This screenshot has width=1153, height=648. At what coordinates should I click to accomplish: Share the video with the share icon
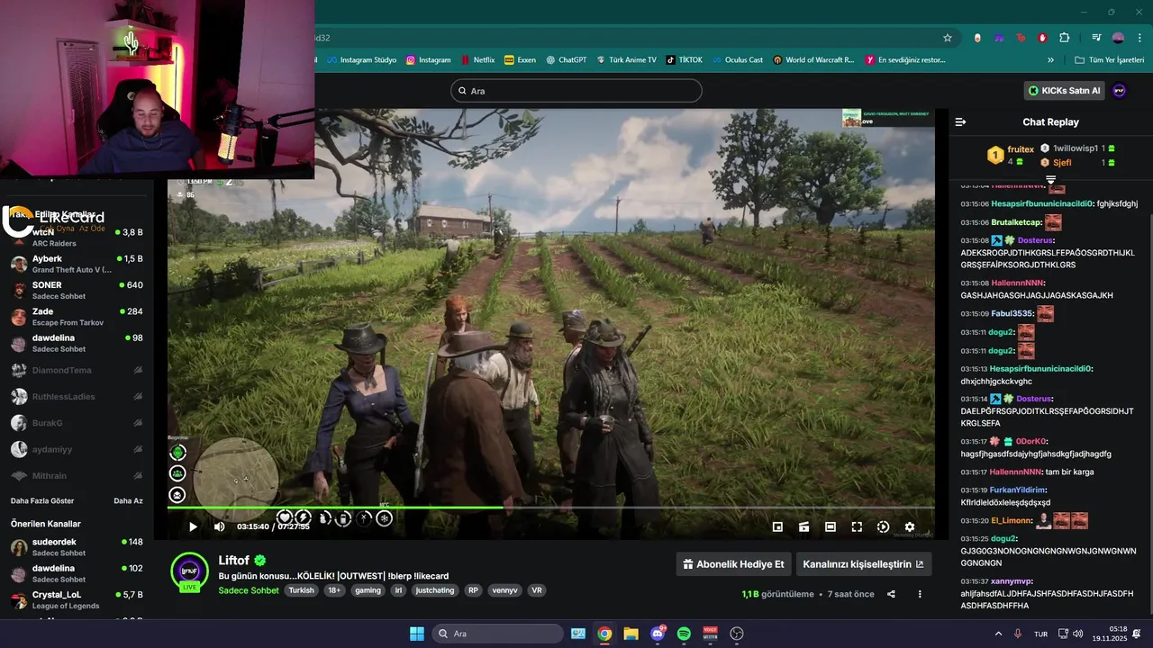coord(891,594)
